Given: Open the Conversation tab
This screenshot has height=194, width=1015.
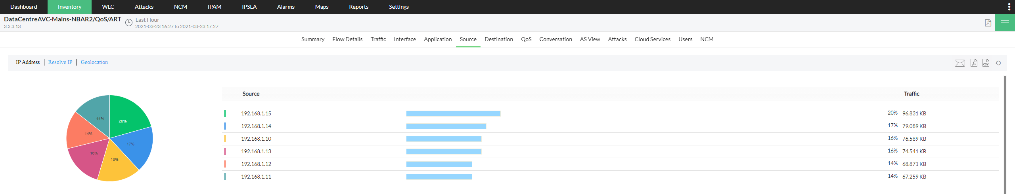Looking at the screenshot, I should [x=555, y=39].
